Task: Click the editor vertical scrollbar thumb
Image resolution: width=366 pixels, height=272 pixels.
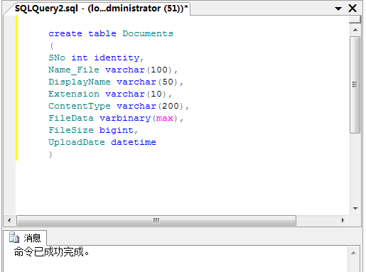Action: [355, 85]
